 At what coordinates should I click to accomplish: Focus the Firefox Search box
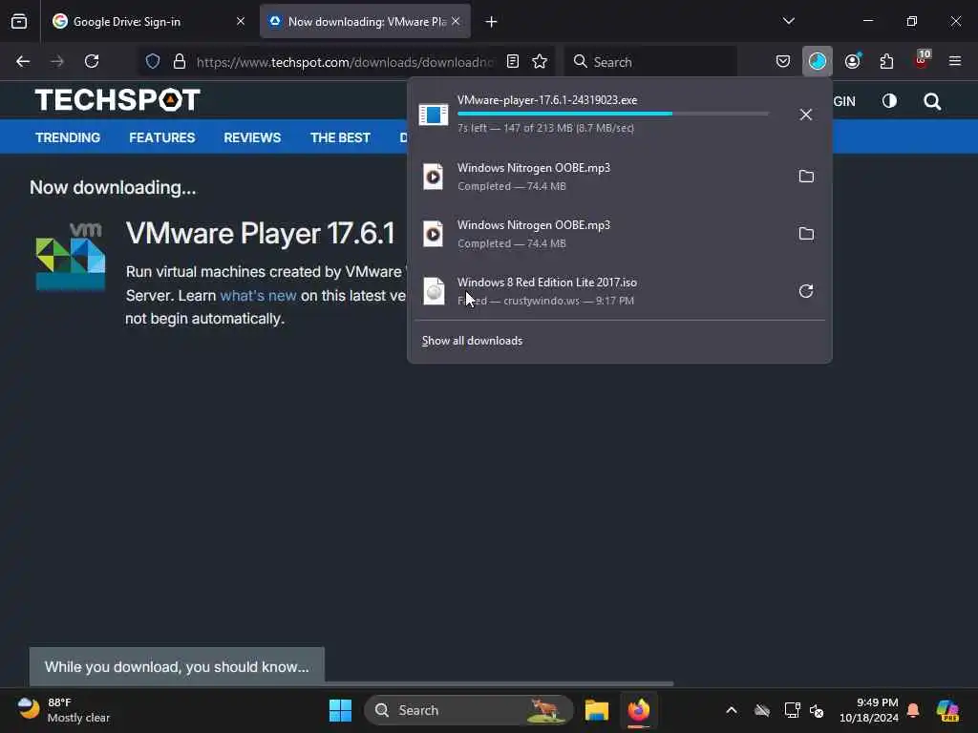coord(650,62)
